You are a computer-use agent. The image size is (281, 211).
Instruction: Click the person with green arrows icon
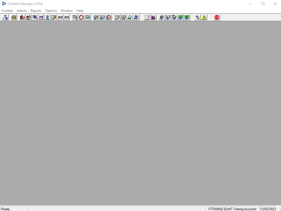point(187,17)
